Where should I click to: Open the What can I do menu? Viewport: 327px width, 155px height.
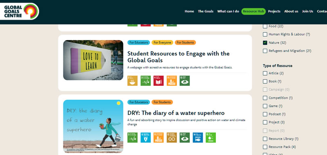coord(228,11)
